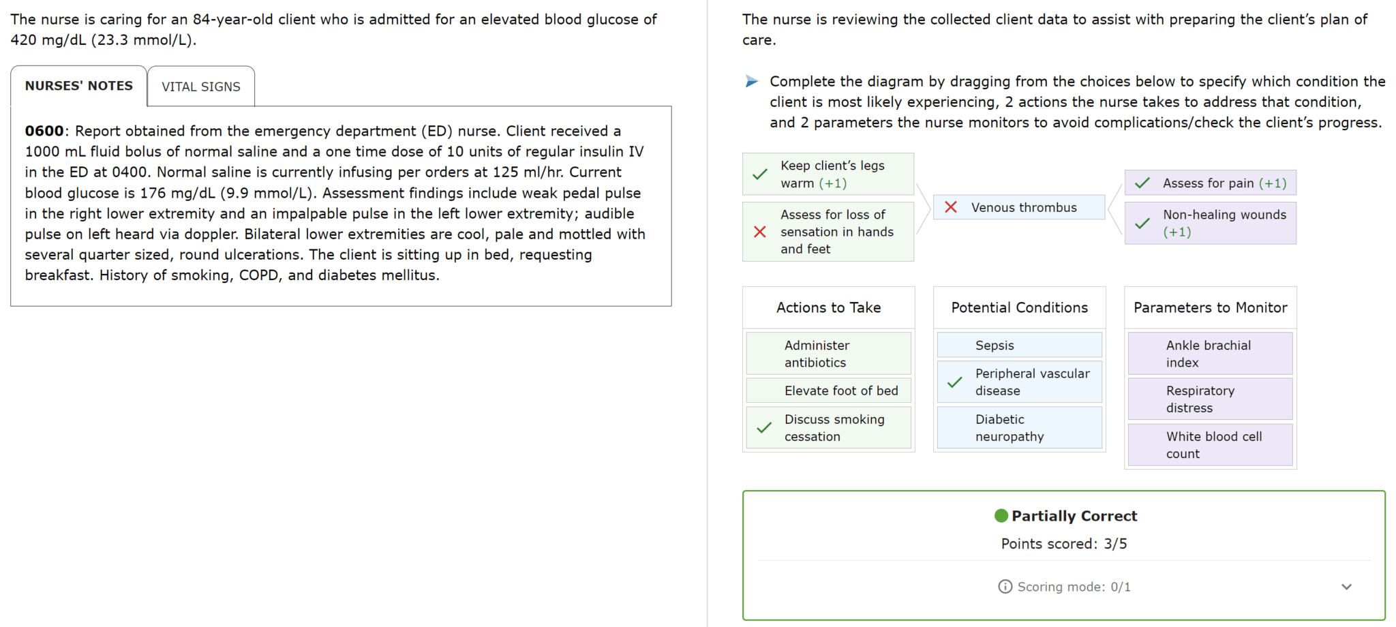1396x627 pixels.
Task: Click the red X beside Venous thrombus
Action: (950, 207)
